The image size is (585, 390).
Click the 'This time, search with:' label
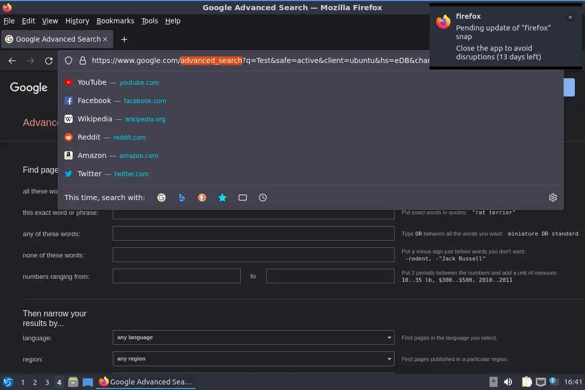105,198
